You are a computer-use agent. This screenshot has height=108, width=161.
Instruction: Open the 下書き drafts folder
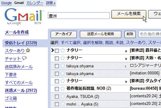pos(11,75)
